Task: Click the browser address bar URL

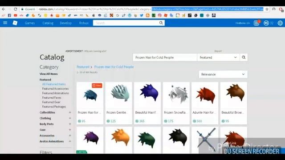Action: point(151,9)
